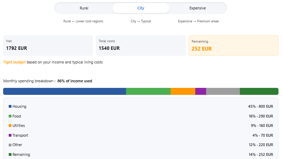
Task: Click the 14% · 252 EUR value
Action: tap(261, 154)
